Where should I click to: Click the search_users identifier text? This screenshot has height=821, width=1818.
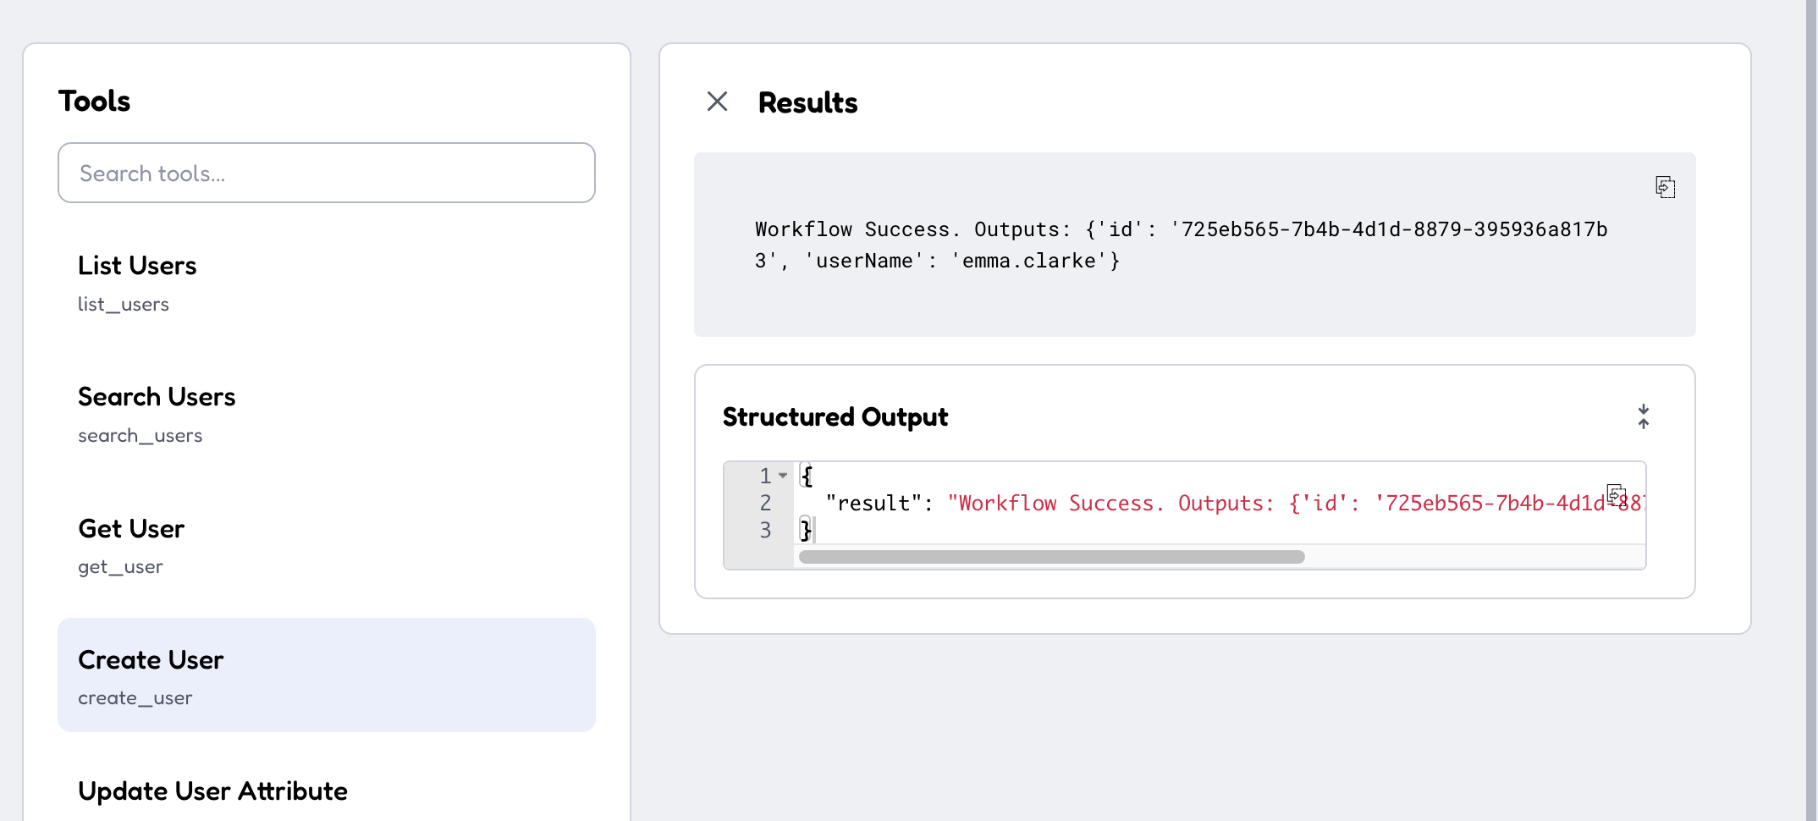coord(140,435)
